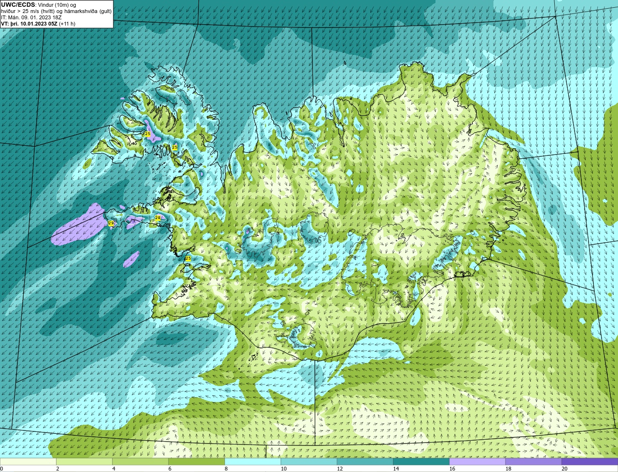
Task: Click the "(+11 h)" forecast offset text
Action: pyautogui.click(x=67, y=24)
